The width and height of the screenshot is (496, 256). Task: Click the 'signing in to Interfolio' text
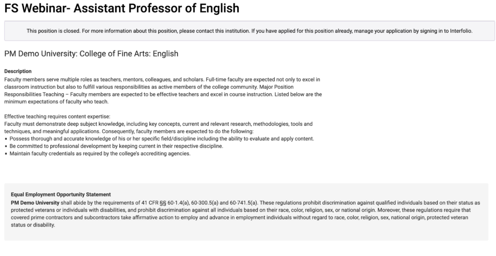point(446,31)
